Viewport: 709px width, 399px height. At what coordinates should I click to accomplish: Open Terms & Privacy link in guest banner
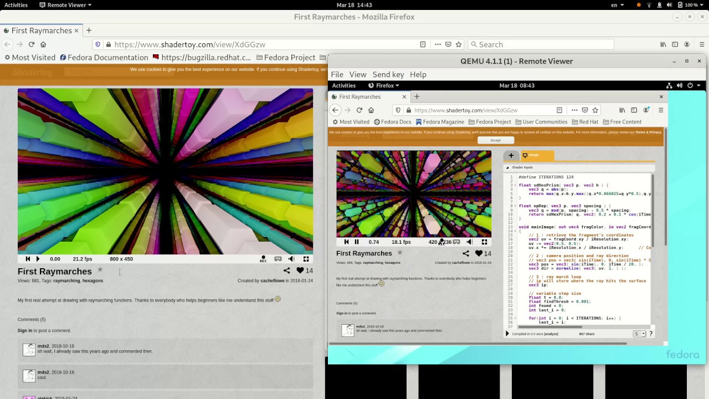(x=648, y=132)
